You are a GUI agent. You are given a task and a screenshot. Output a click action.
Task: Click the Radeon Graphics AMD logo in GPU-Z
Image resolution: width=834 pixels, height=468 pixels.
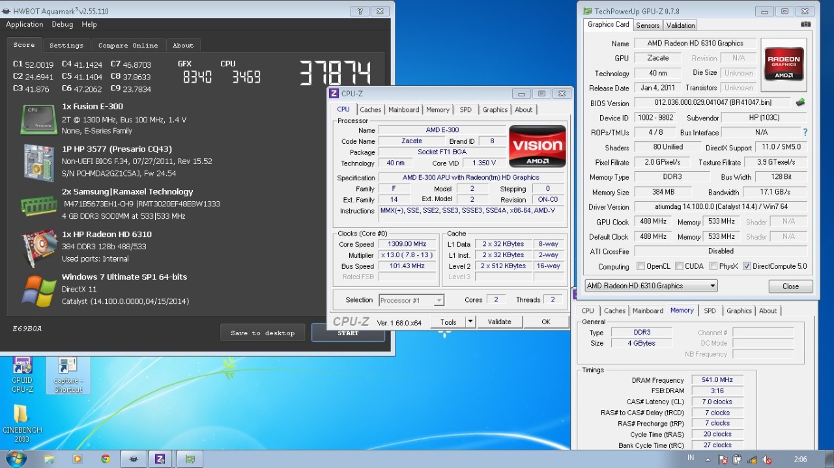coord(784,64)
